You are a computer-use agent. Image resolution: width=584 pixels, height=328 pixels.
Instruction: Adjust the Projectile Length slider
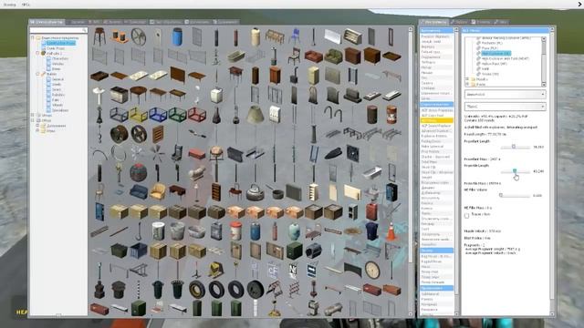pyautogui.click(x=515, y=171)
